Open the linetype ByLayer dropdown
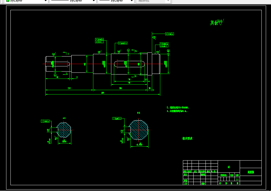This screenshot has width=271, height=191. [73, 1]
